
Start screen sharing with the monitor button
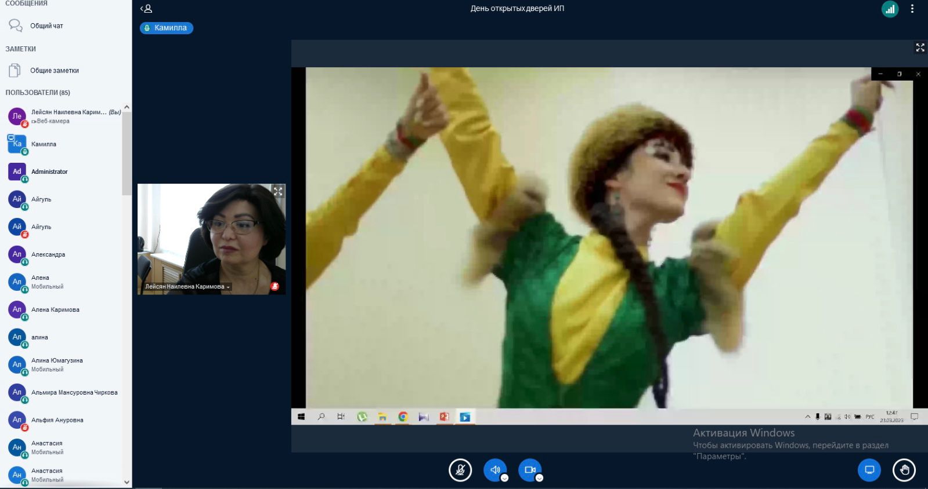[x=869, y=470]
